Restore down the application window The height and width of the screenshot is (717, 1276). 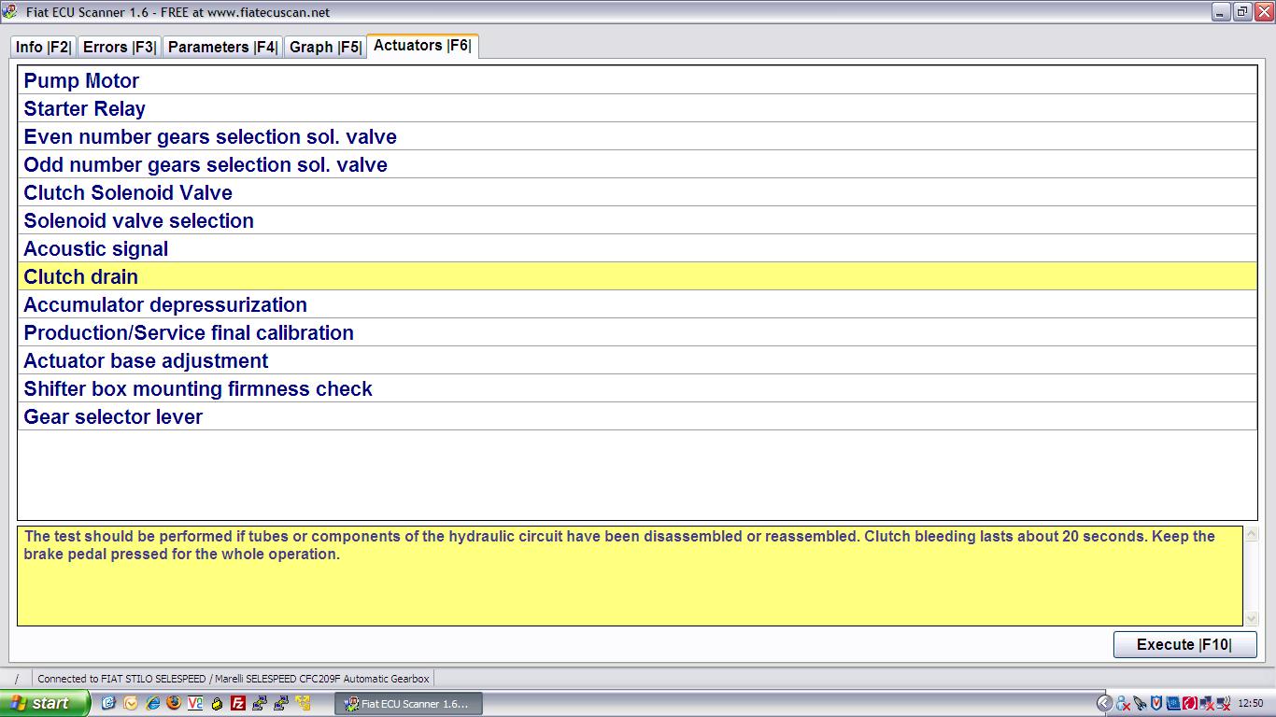click(1242, 12)
